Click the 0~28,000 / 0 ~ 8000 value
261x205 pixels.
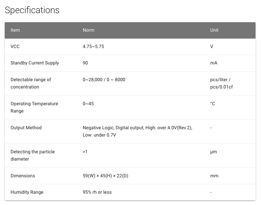pos(104,80)
